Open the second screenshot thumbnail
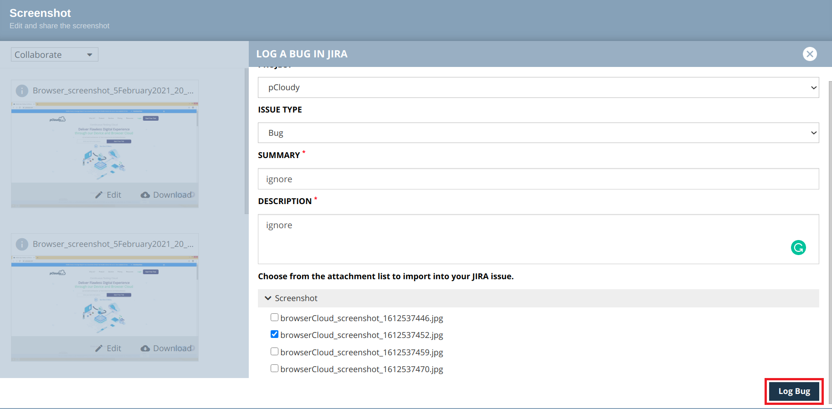This screenshot has width=832, height=409. click(105, 297)
